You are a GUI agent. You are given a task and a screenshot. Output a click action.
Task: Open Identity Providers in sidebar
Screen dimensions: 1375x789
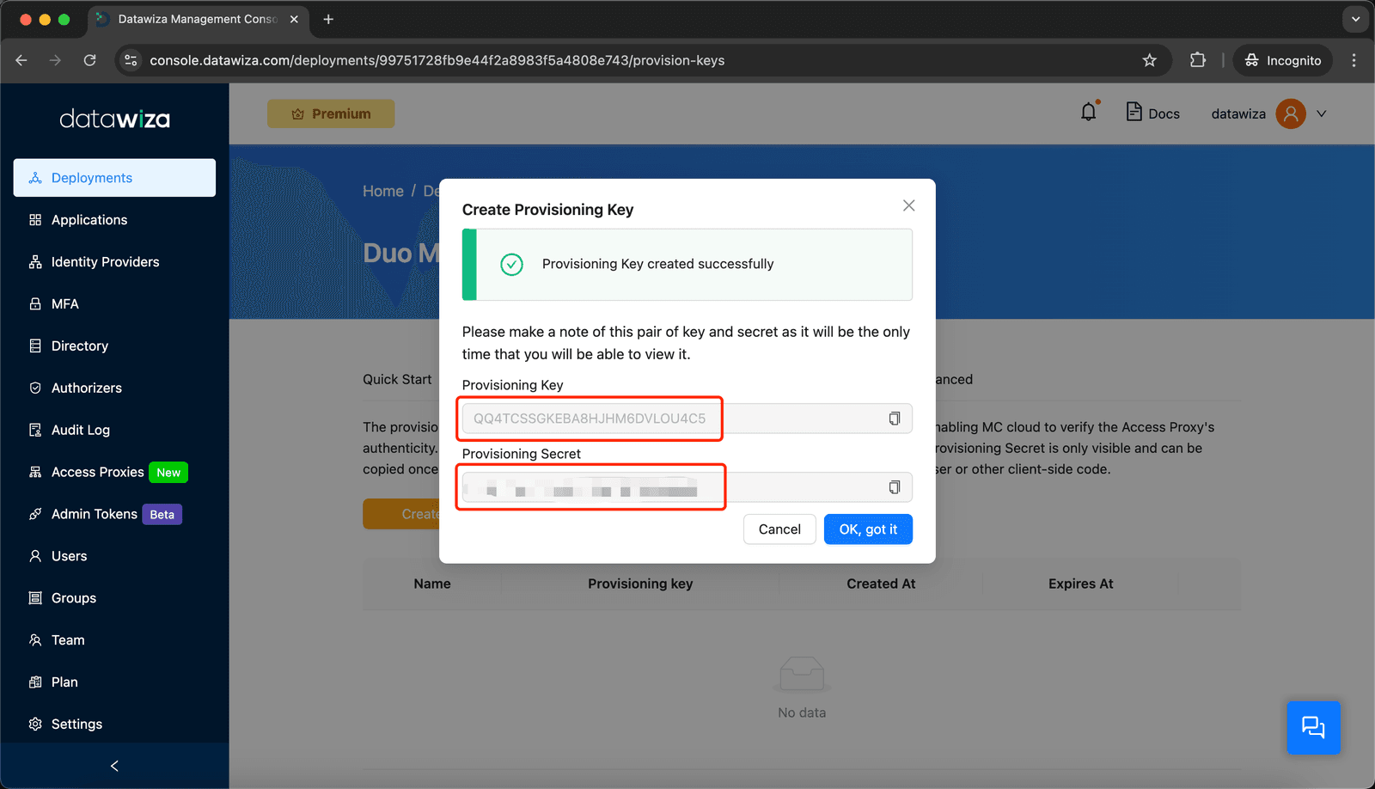[x=114, y=262]
